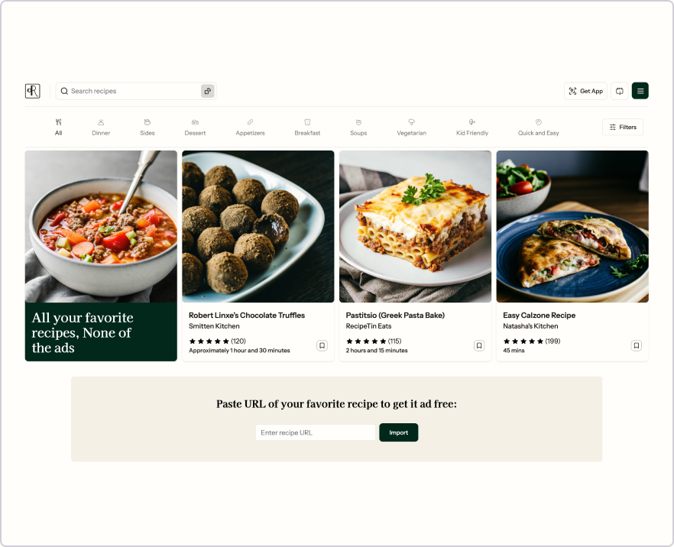The image size is (674, 547).
Task: Click the square icon beside Get App
Action: [x=620, y=91]
